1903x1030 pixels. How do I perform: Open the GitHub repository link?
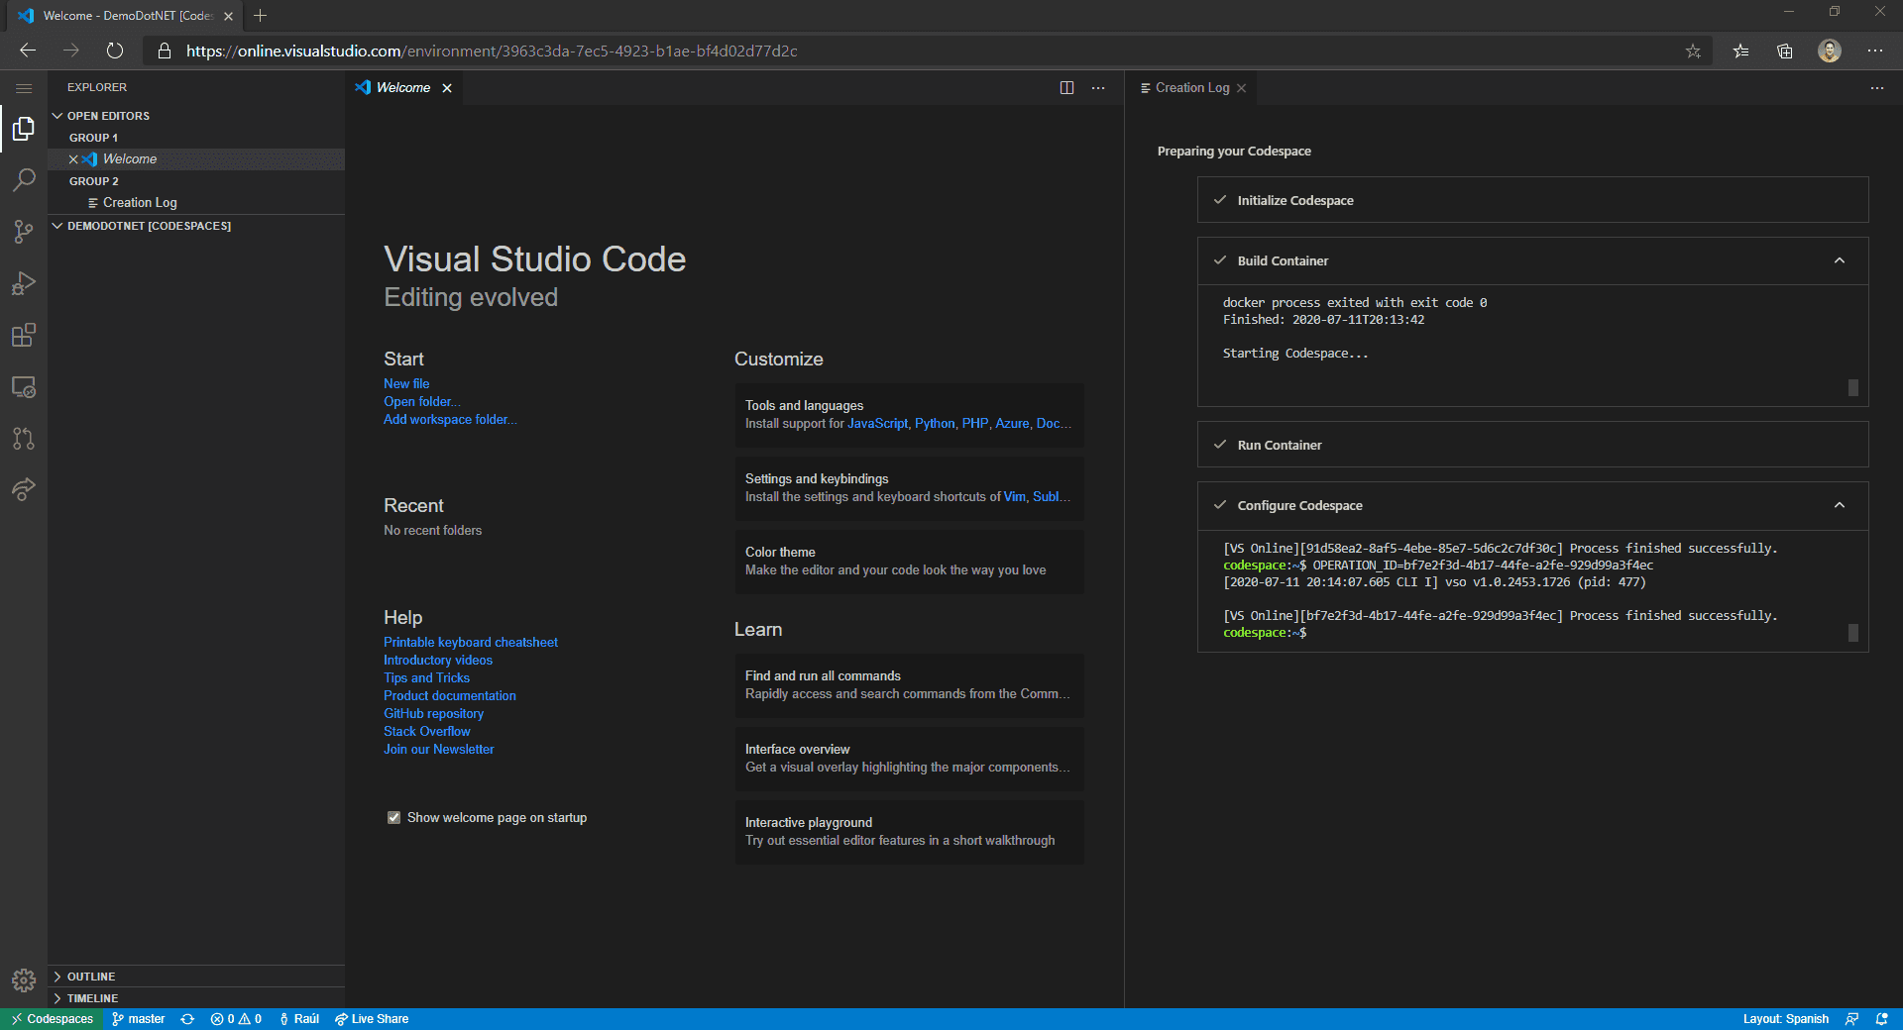tap(434, 714)
